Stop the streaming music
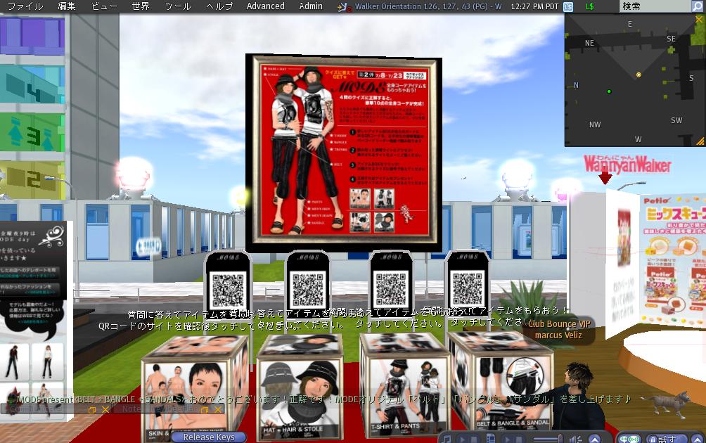The image size is (706, 443). pos(474,439)
